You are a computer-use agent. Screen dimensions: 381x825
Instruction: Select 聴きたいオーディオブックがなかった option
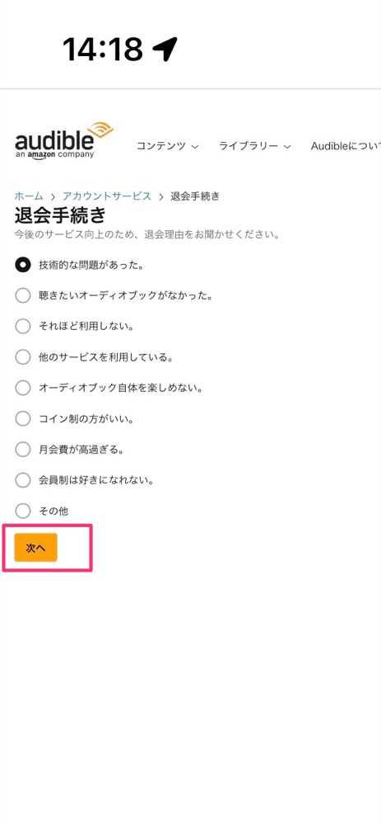coord(22,295)
